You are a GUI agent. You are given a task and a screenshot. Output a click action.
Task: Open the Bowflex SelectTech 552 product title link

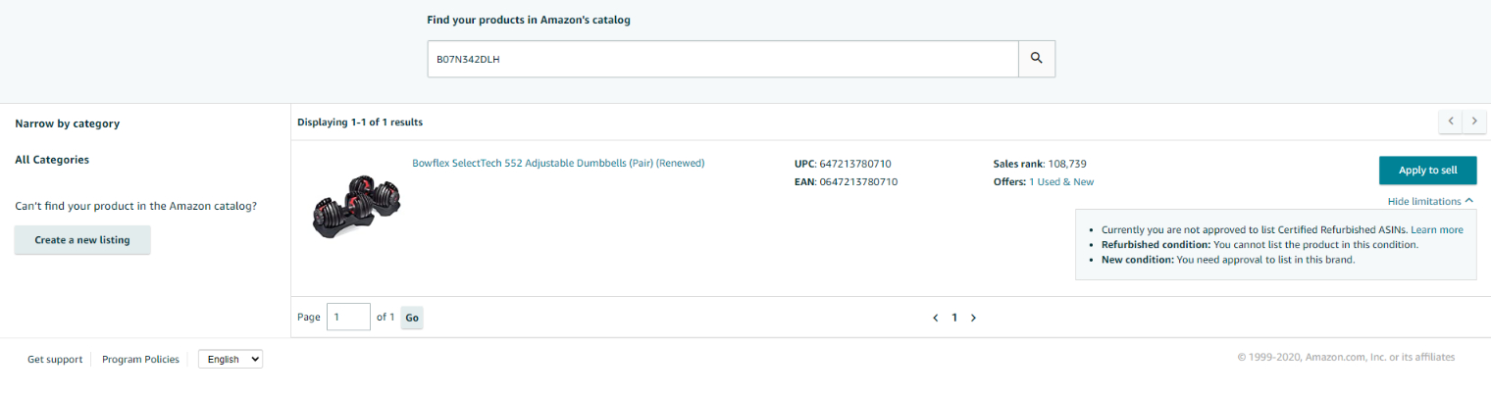point(558,164)
